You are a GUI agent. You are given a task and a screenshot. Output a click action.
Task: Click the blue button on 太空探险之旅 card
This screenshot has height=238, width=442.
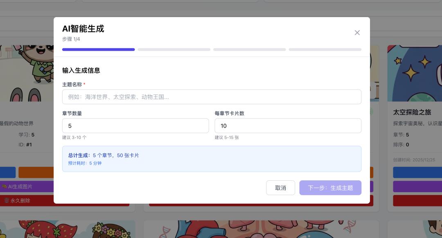pyautogui.click(x=417, y=173)
